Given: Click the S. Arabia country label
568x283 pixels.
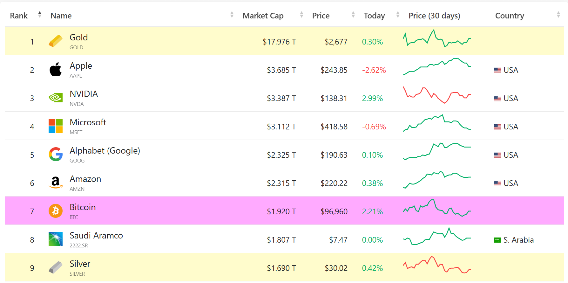Looking at the screenshot, I should (518, 240).
